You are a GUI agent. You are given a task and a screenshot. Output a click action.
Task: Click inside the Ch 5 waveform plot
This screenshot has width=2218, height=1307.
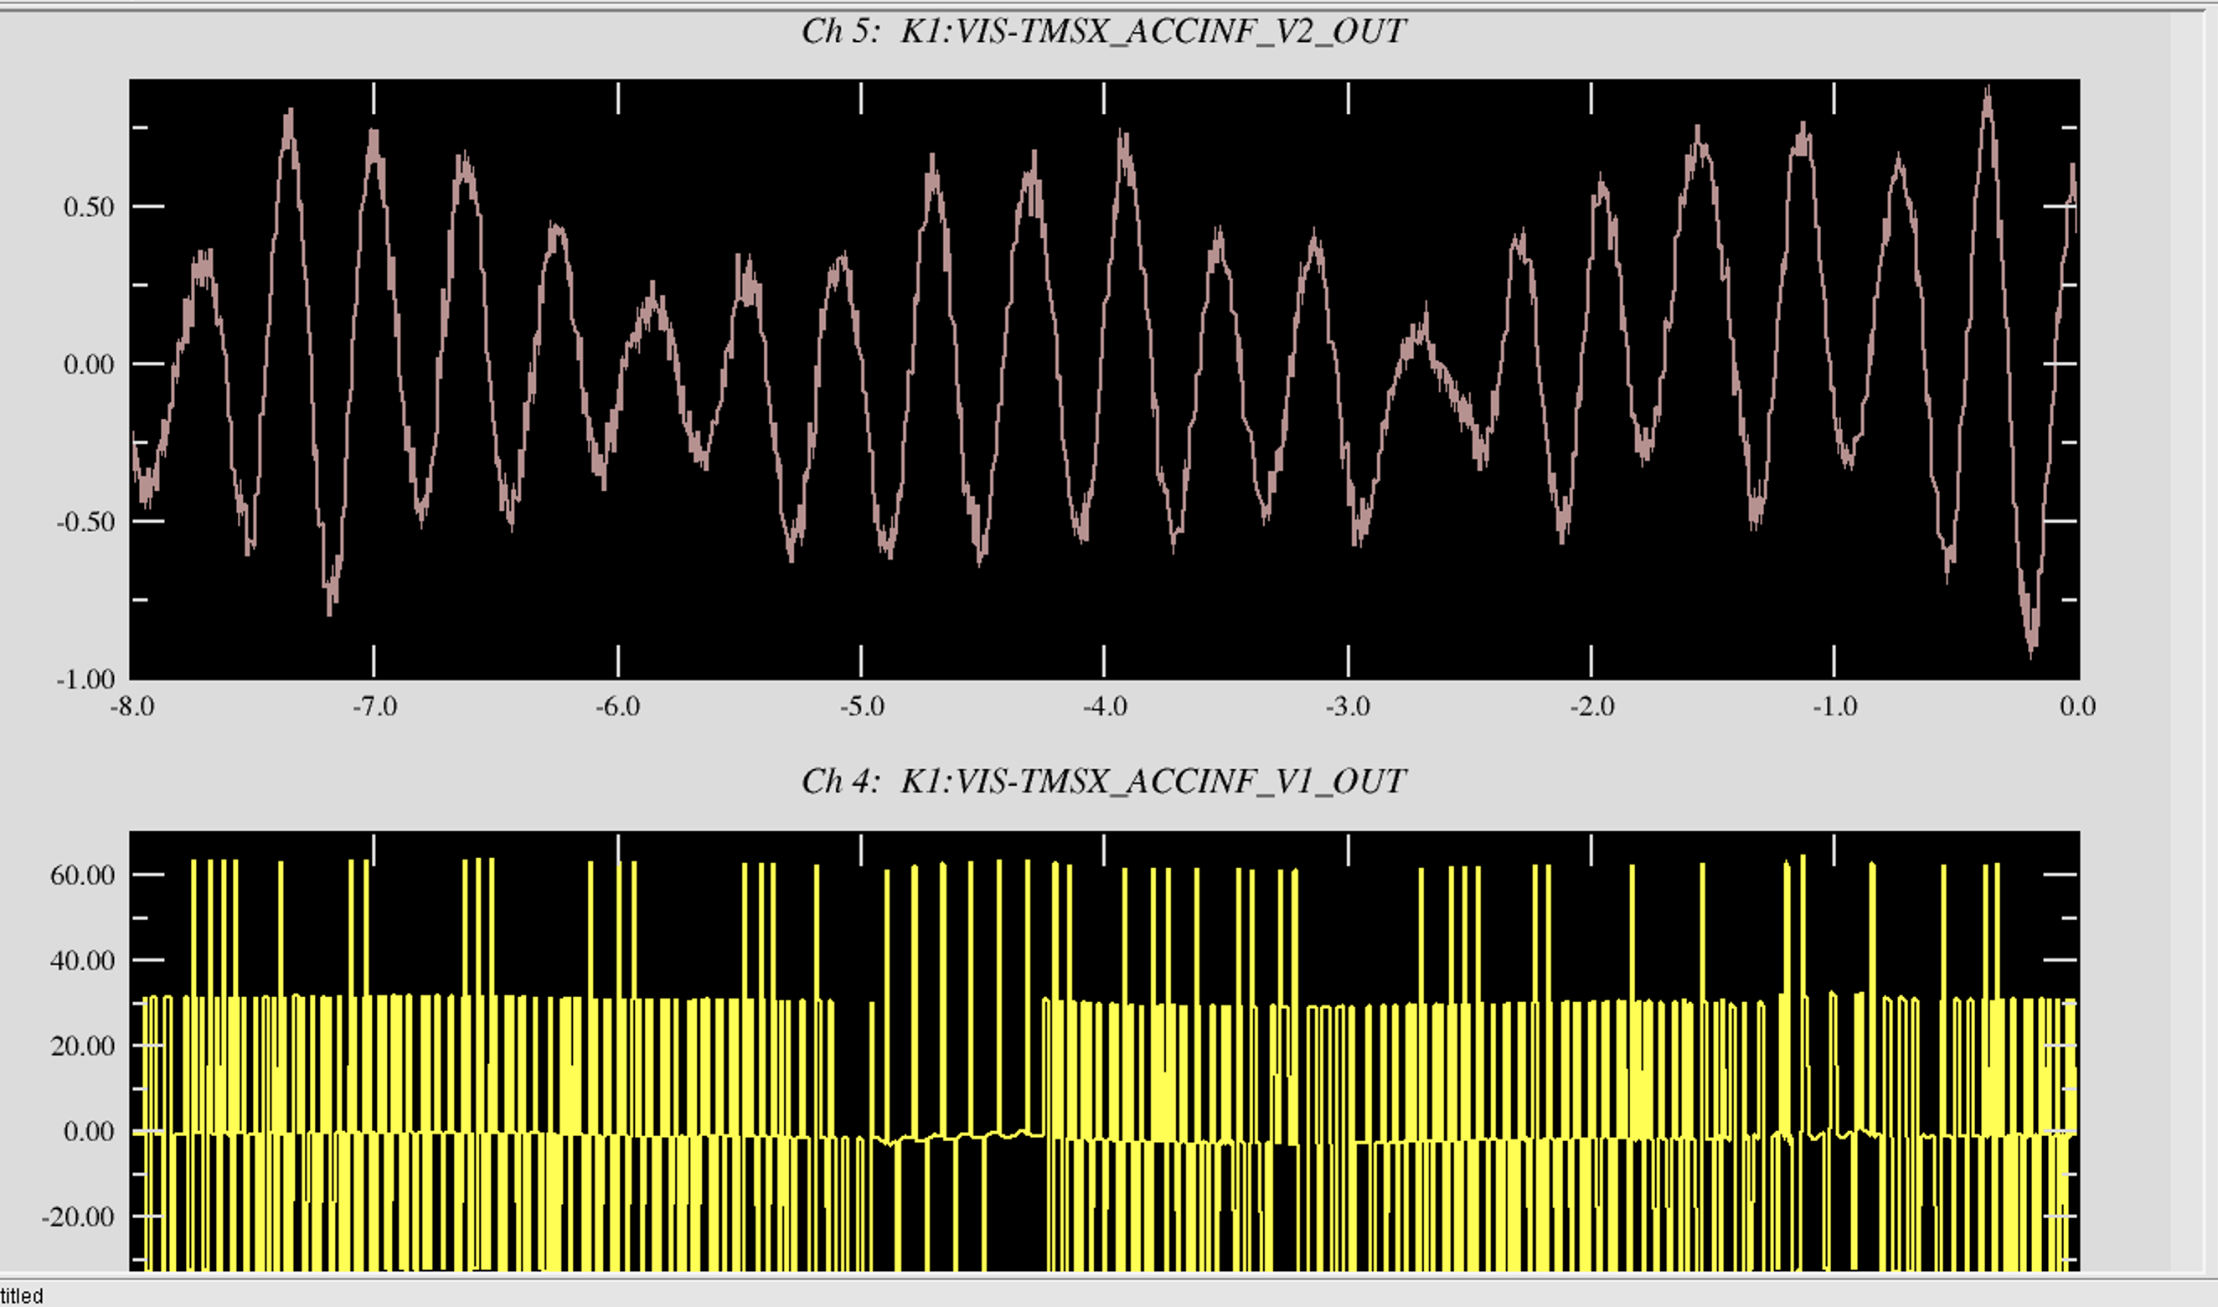click(x=1104, y=380)
